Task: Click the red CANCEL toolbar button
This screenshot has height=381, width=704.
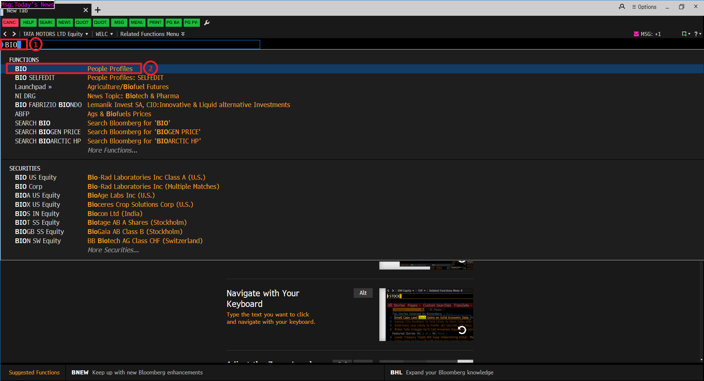Action: tap(10, 22)
